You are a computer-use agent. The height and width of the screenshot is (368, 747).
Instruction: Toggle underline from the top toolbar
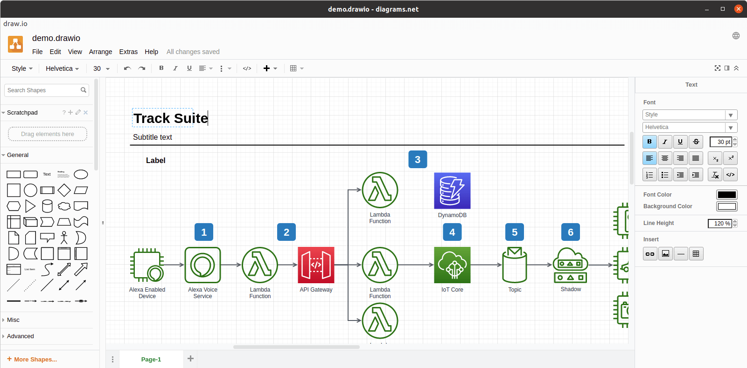click(189, 68)
